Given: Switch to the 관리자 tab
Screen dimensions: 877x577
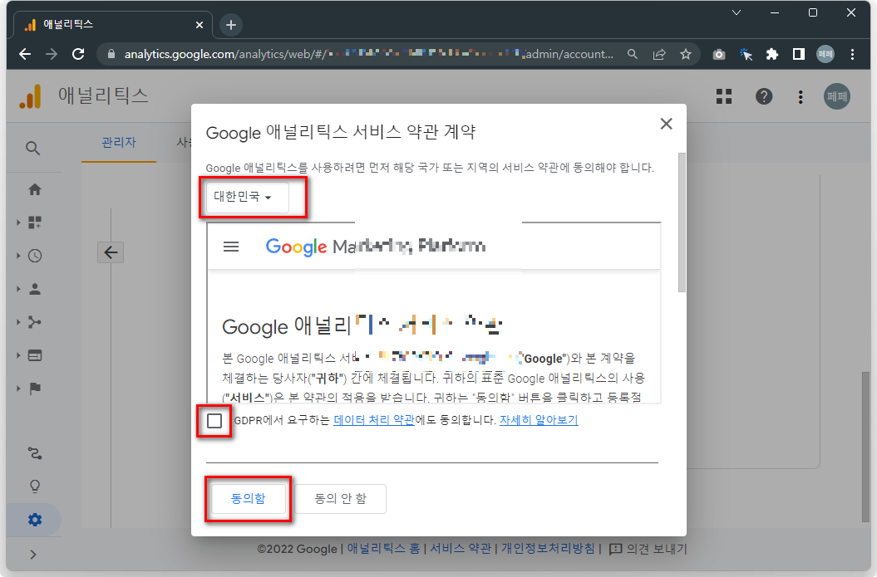Looking at the screenshot, I should 119,142.
